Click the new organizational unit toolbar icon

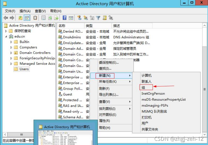pos(92,18)
